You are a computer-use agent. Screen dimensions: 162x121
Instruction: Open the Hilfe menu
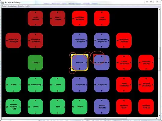click(28, 6)
